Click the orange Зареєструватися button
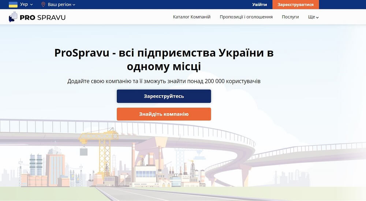 pos(295,4)
